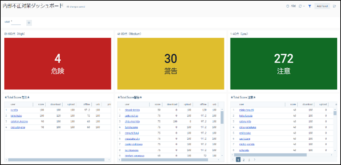341x165 pixels.
Task: Click the plus icon to add variable
Action: (x=29, y=23)
